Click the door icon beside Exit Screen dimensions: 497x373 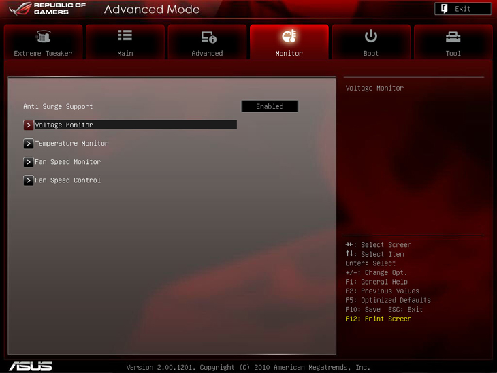(444, 9)
